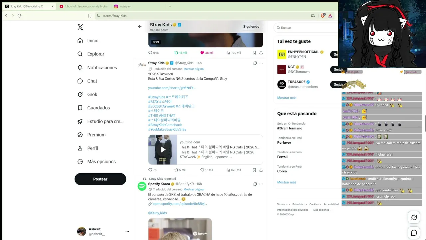
Task: Open the open.spotify.com episode link
Action: coord(180,204)
